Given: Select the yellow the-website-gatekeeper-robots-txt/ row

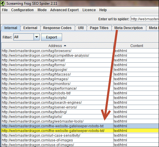Looking at the screenshot, I should pyautogui.click(x=57, y=131).
